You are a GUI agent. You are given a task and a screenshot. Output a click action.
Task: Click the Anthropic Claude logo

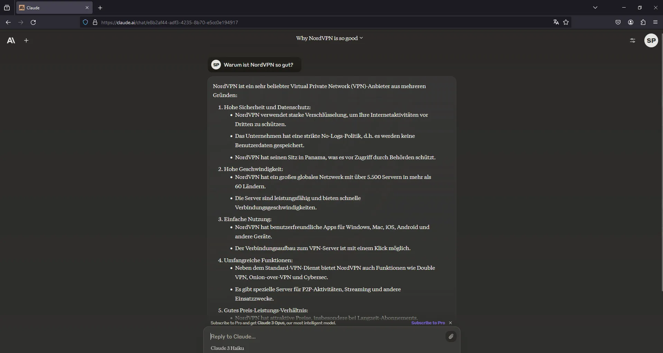point(11,41)
